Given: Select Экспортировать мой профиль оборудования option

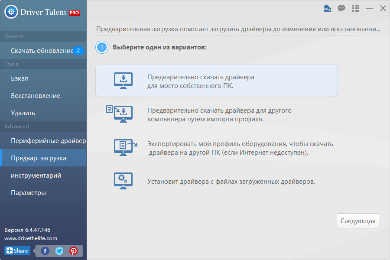Looking at the screenshot, I should coord(217,148).
